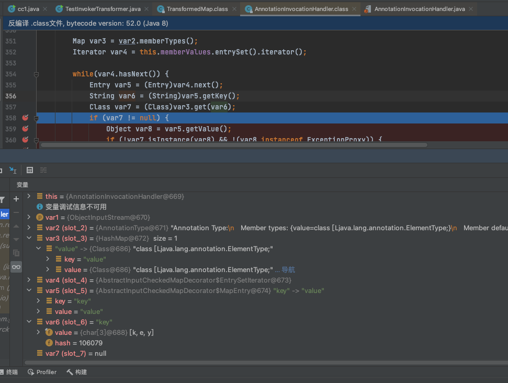The width and height of the screenshot is (508, 383).
Task: Click the var1 parameter 'p' icon
Action: (x=40, y=217)
